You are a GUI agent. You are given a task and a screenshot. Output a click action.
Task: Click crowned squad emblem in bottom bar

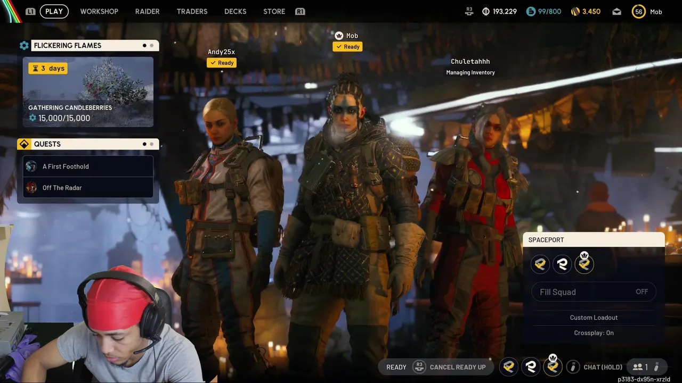[553, 366]
